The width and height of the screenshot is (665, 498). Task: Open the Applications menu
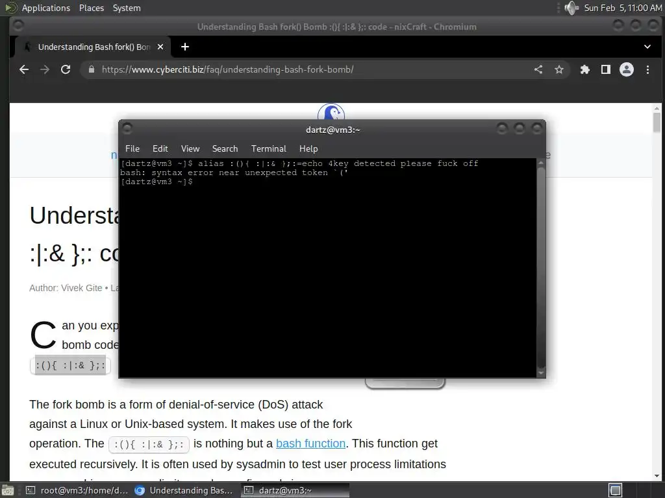(x=46, y=8)
